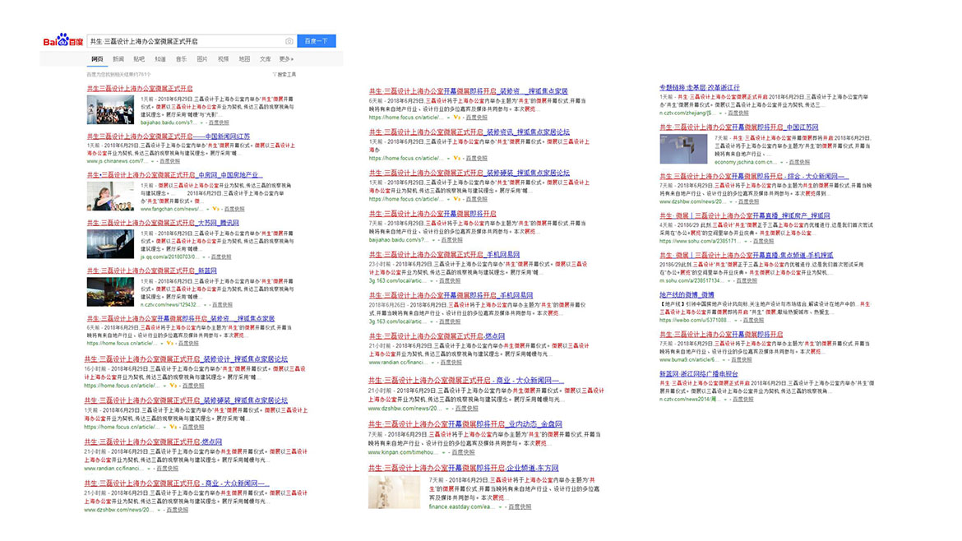Open the 焦点频道-手机搜狐 result title

[x=747, y=255]
